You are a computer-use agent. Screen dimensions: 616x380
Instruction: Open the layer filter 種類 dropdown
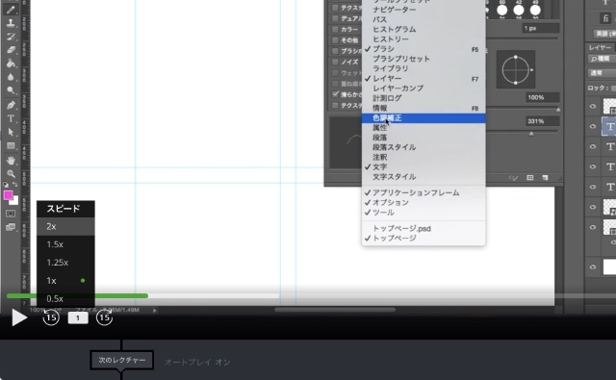tap(602, 59)
